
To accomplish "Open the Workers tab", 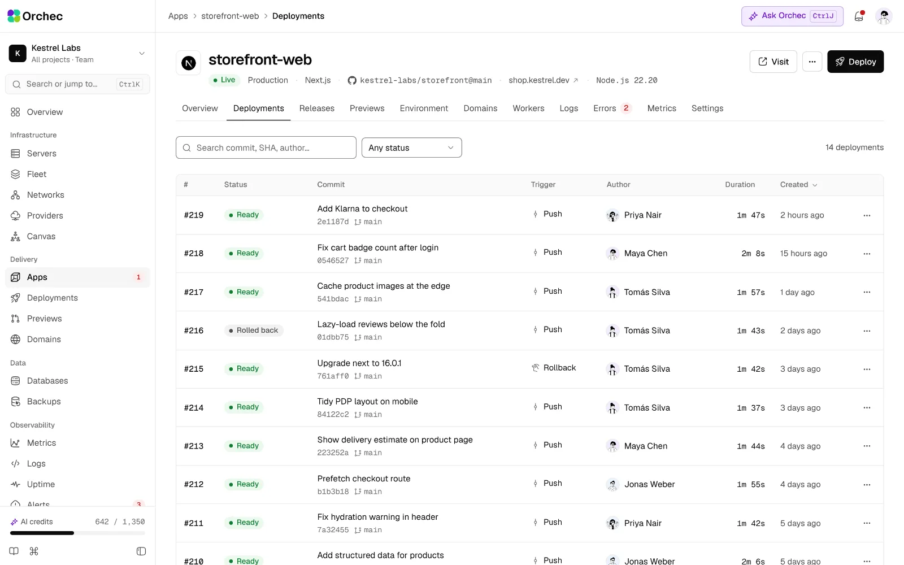I will 528,108.
